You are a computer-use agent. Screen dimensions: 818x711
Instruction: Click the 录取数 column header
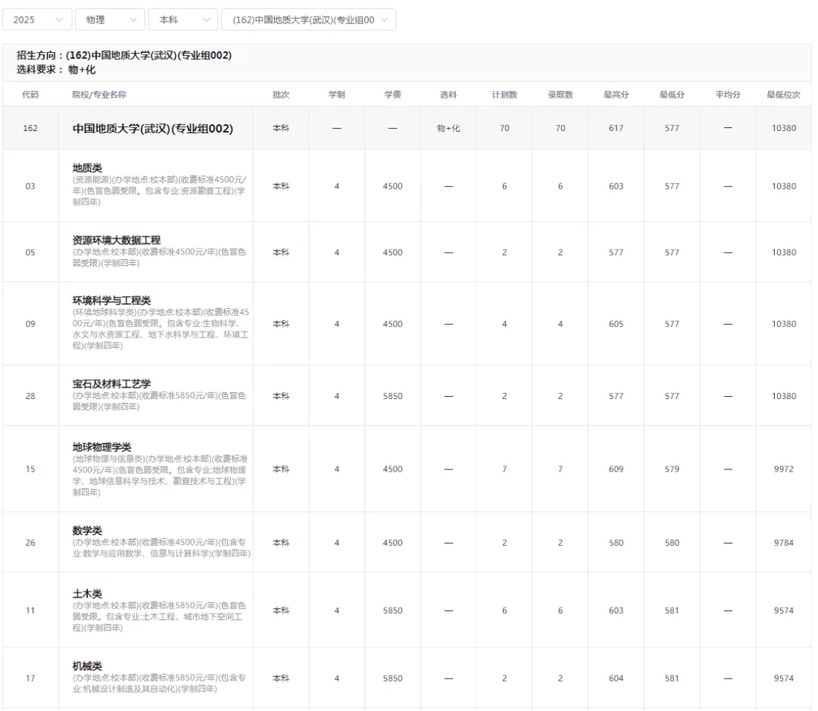point(560,95)
